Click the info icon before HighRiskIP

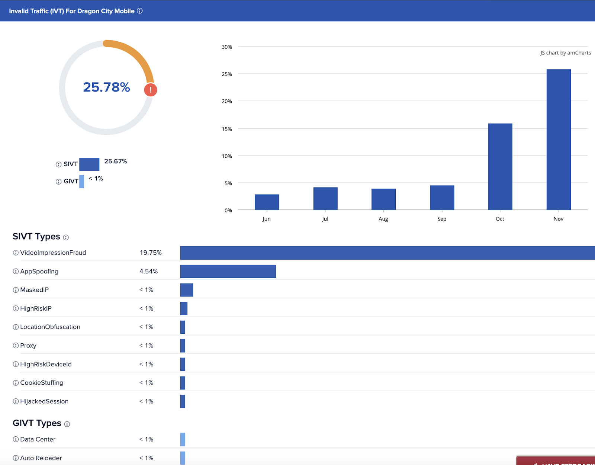click(16, 308)
